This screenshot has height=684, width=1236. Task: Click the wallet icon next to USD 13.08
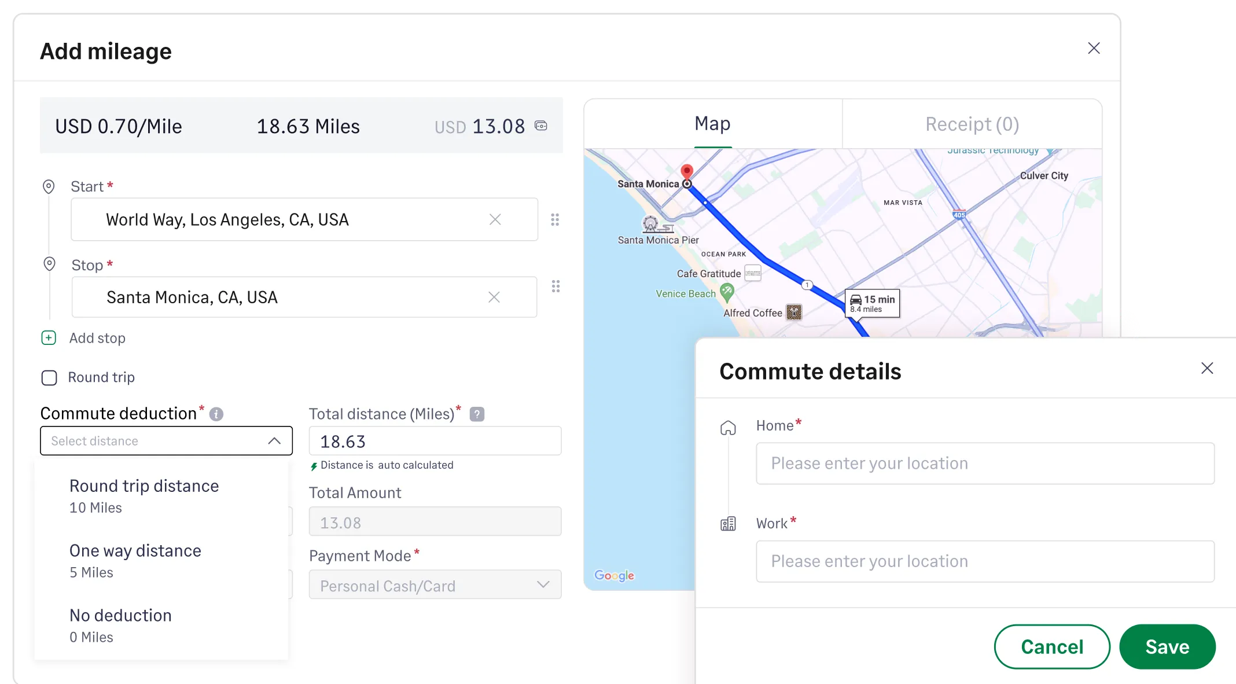click(x=539, y=126)
